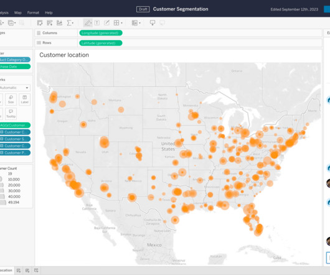Viewport: 330px width, 275px height.
Task: Open the Map menu
Action: click(18, 12)
